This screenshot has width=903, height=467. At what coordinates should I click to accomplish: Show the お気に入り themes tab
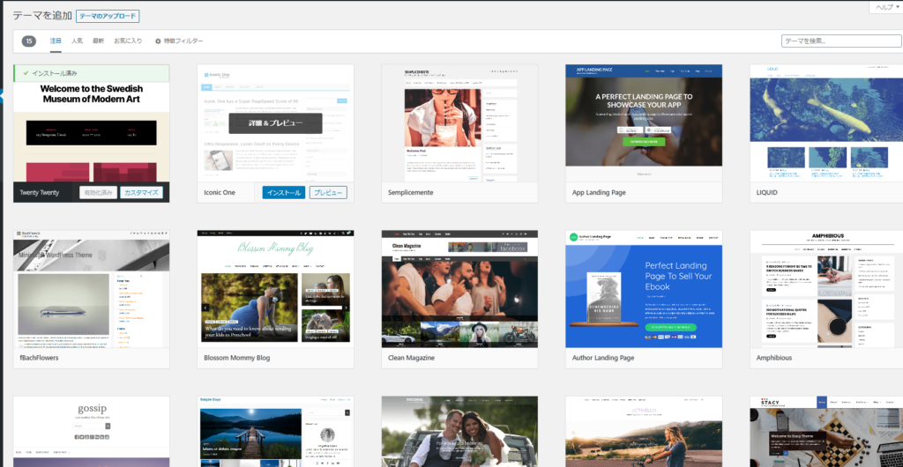coord(129,41)
